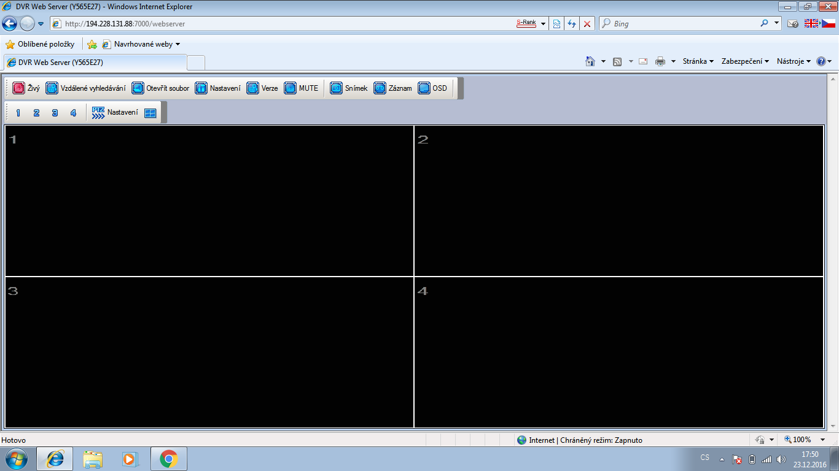
Task: Select camera view pane 1
Action: coord(209,201)
